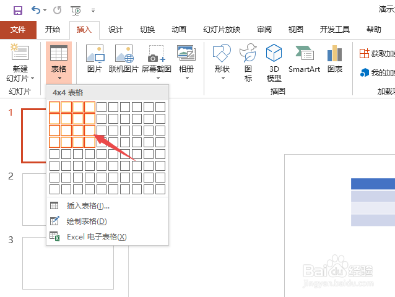This screenshot has height=297, width=395.
Task: Insert a SmartArt graphic
Action: click(305, 59)
